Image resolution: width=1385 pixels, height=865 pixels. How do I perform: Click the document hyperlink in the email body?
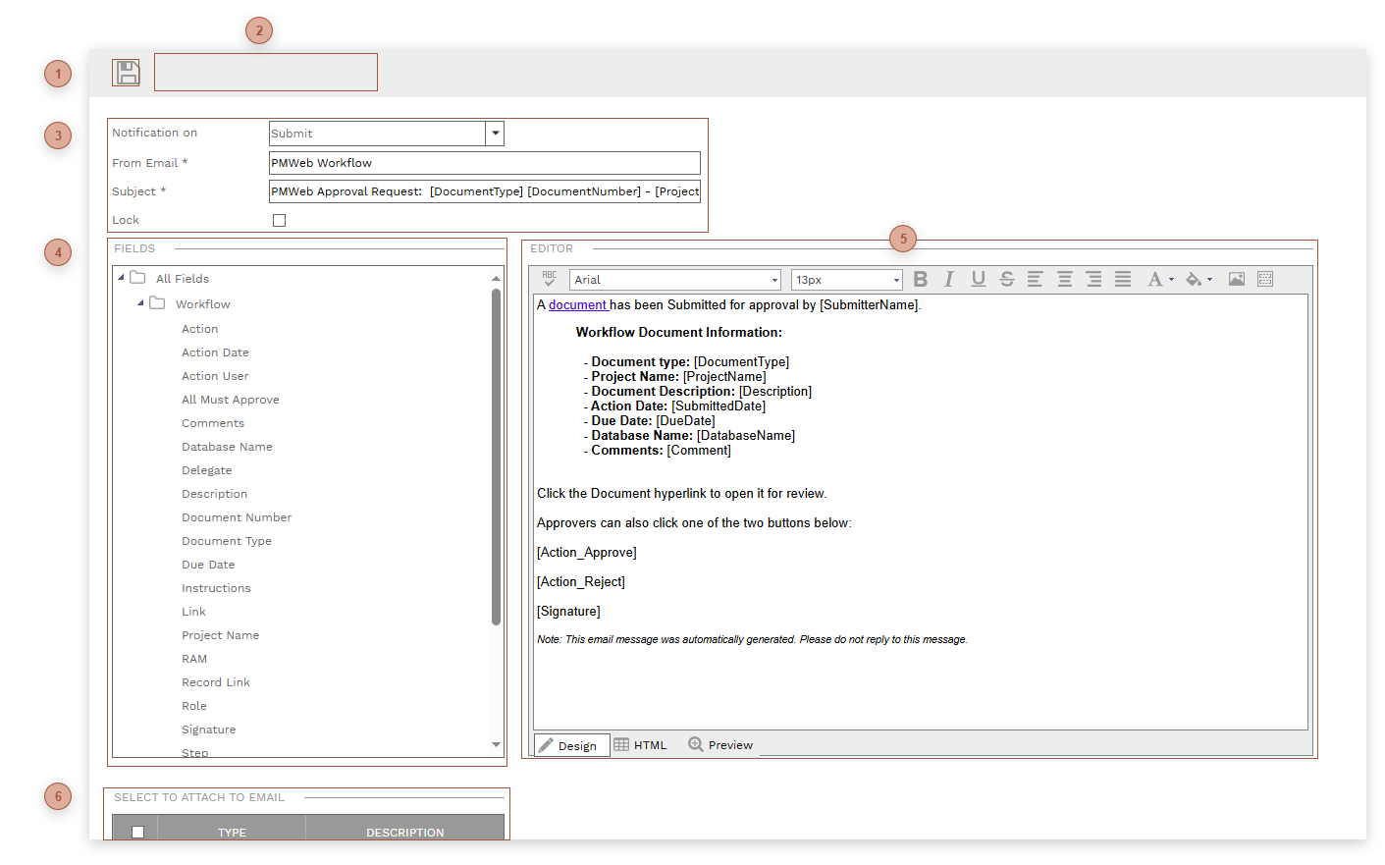[578, 304]
